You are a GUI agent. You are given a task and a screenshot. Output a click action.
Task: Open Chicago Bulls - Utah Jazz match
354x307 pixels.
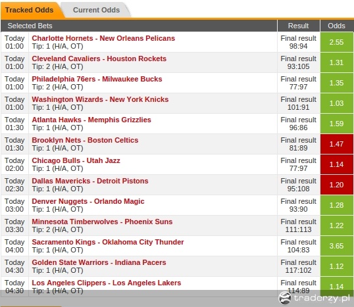[76, 160]
